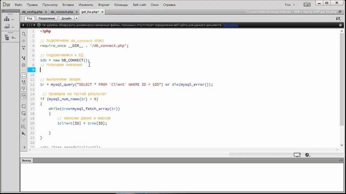Click the Indent Code icon
Image resolution: width=346 pixels, height=194 pixels.
[24, 134]
